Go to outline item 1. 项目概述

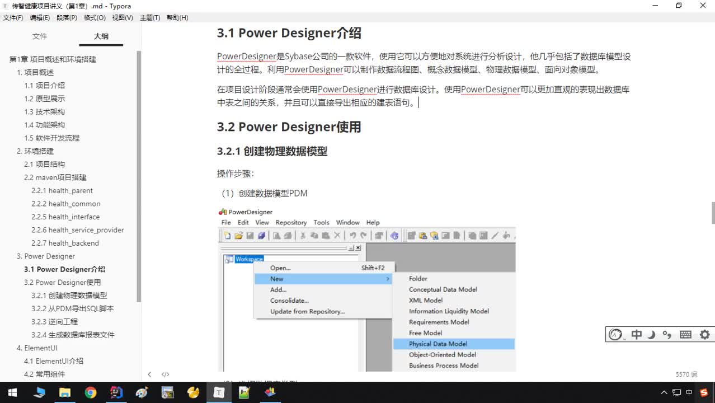tap(35, 73)
